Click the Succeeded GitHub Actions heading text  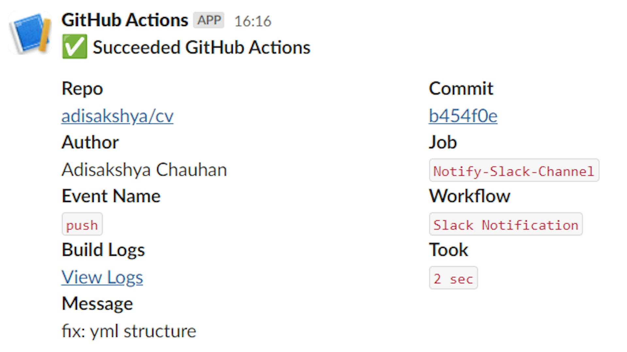(201, 47)
